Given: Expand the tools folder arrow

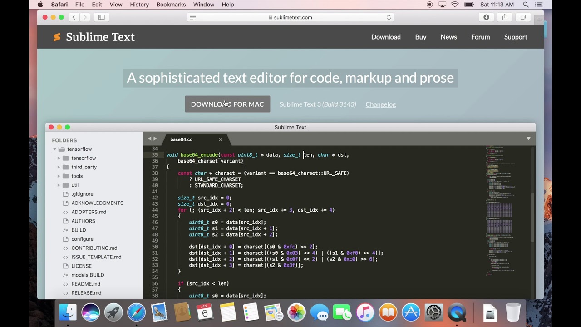Looking at the screenshot, I should (59, 176).
